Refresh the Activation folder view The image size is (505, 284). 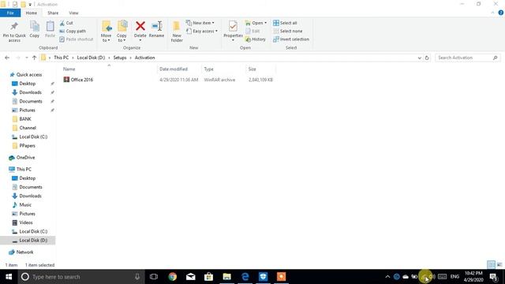tap(427, 58)
